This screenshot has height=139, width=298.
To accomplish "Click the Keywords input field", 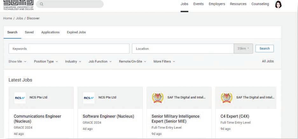I will click(69, 49).
